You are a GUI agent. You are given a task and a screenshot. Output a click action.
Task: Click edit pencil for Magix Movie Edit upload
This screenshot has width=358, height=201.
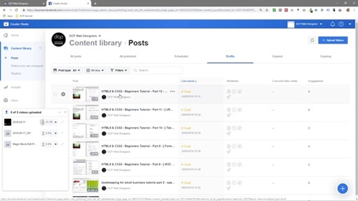(62, 144)
